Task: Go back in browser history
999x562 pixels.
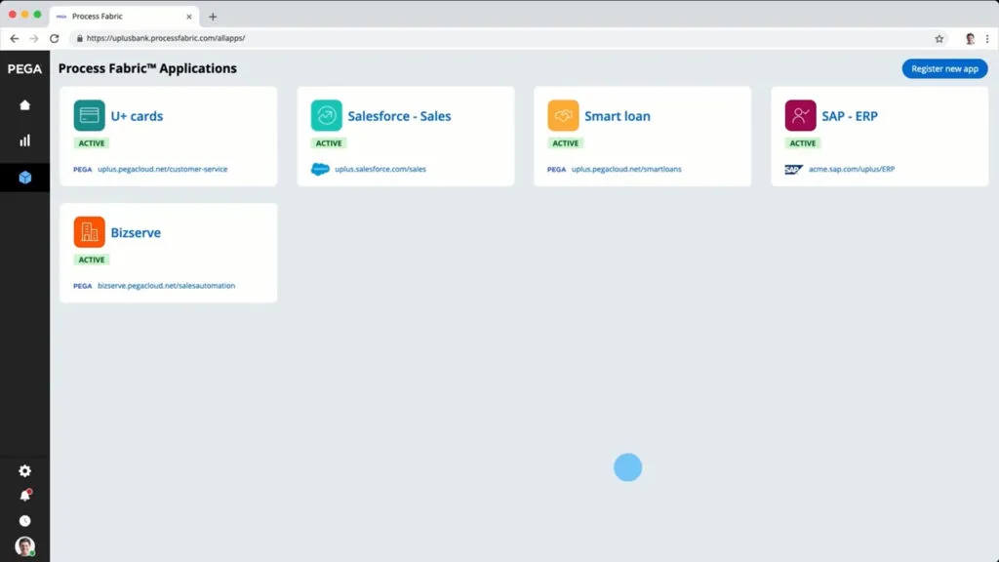Action: [x=14, y=38]
